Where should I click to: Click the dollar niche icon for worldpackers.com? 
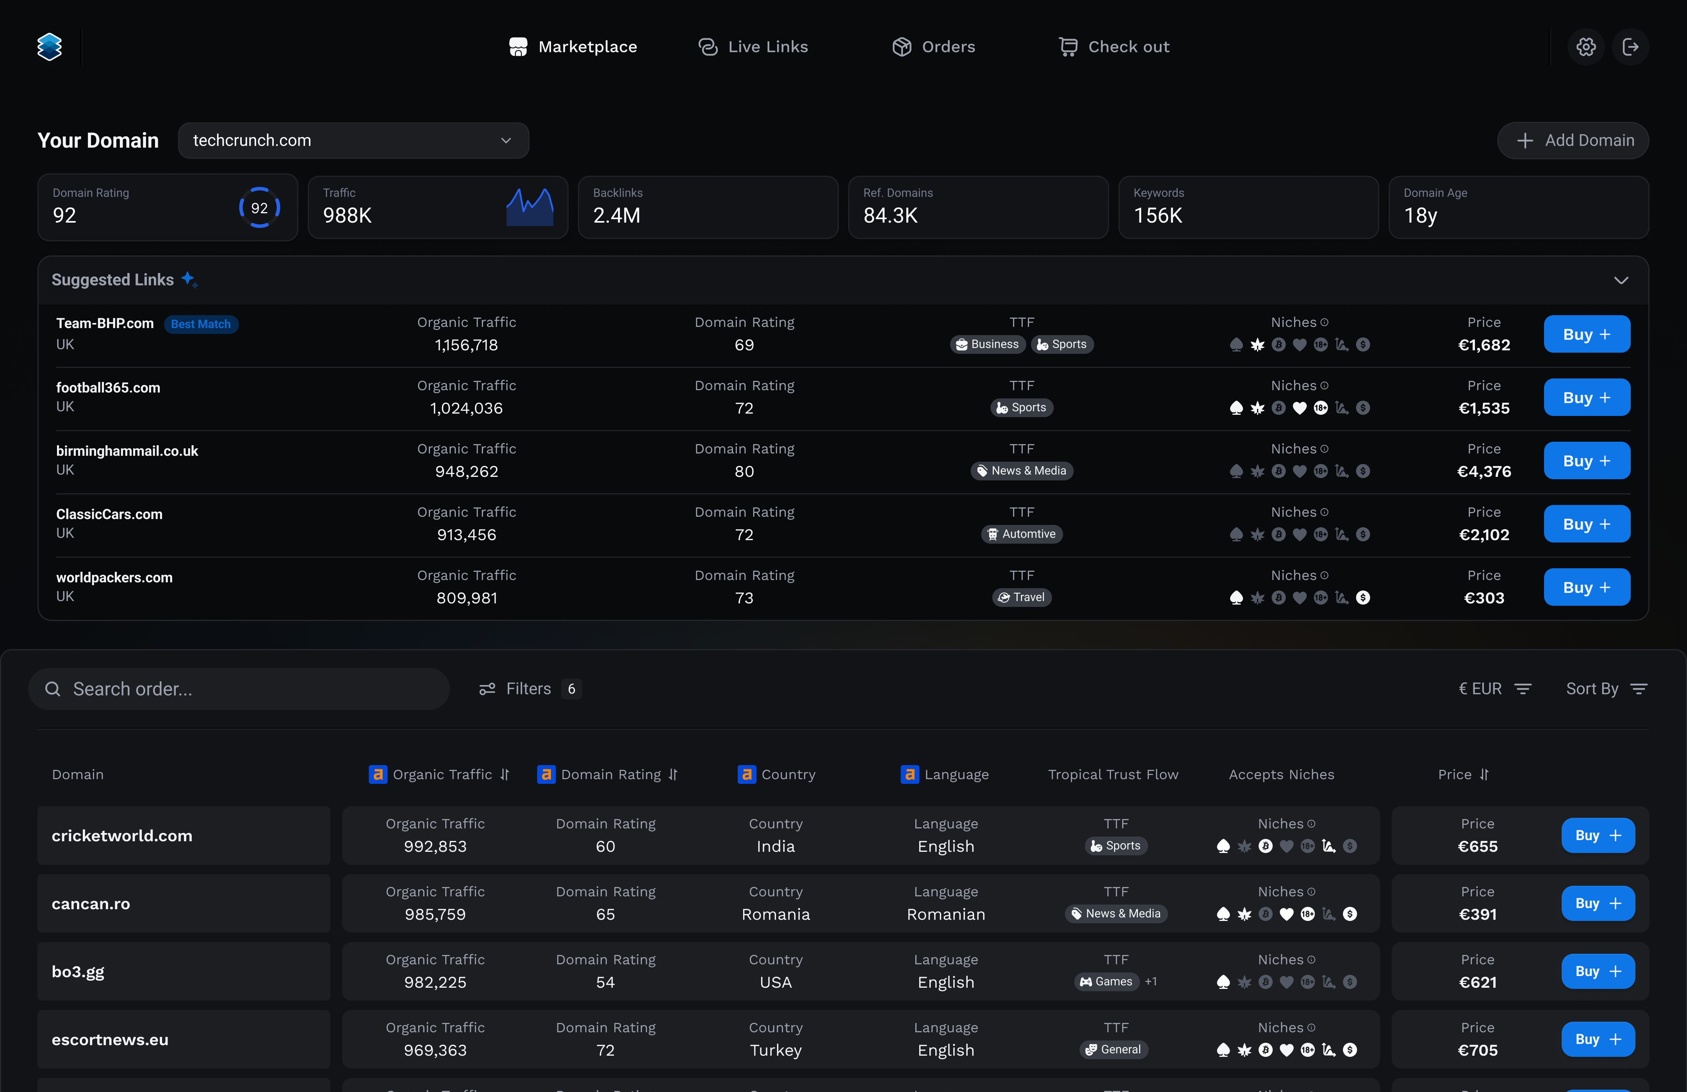1362,598
